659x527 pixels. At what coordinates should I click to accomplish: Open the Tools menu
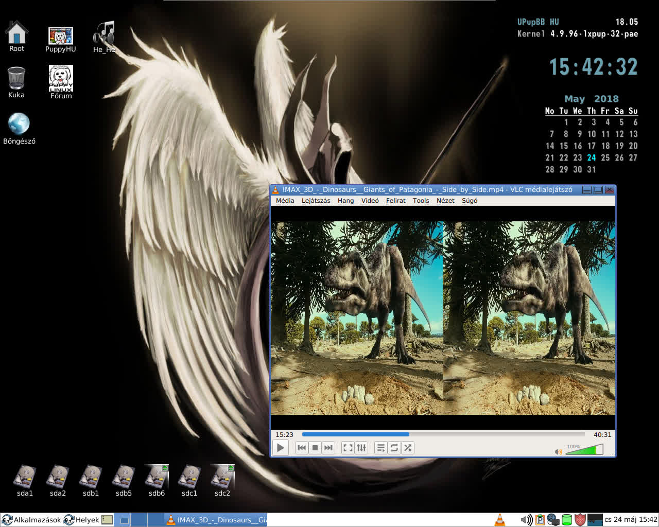(421, 201)
